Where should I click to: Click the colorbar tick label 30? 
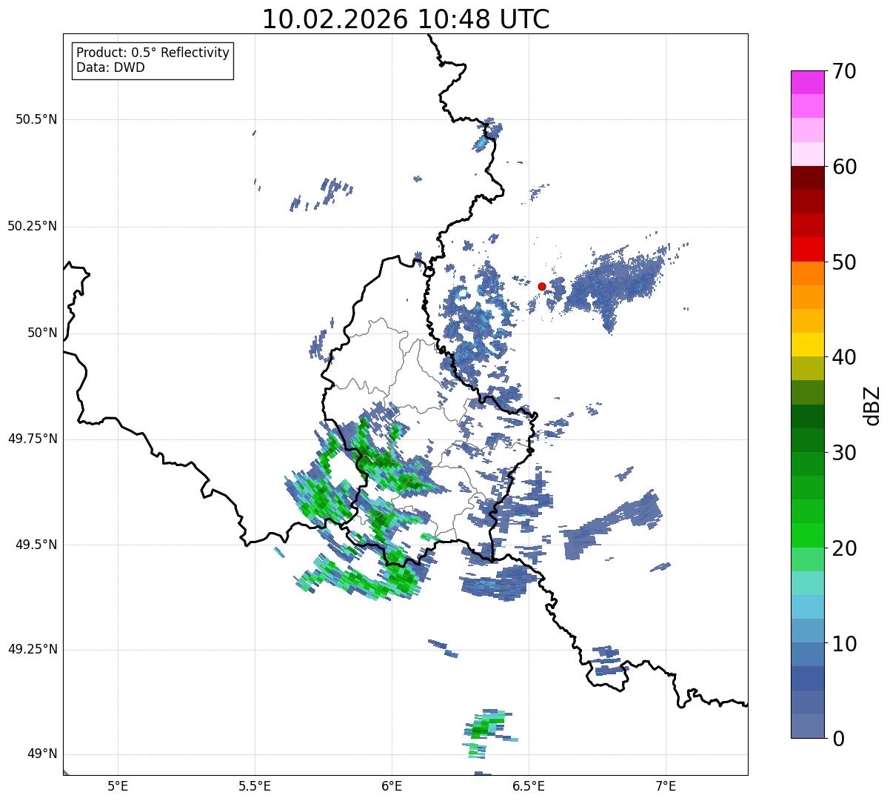tap(843, 453)
